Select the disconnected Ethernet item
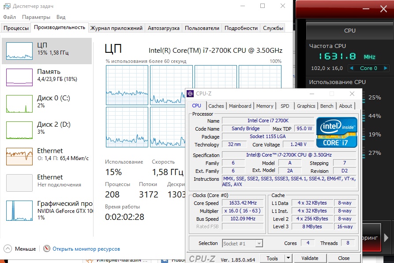This screenshot has width=394, height=263. point(47,183)
